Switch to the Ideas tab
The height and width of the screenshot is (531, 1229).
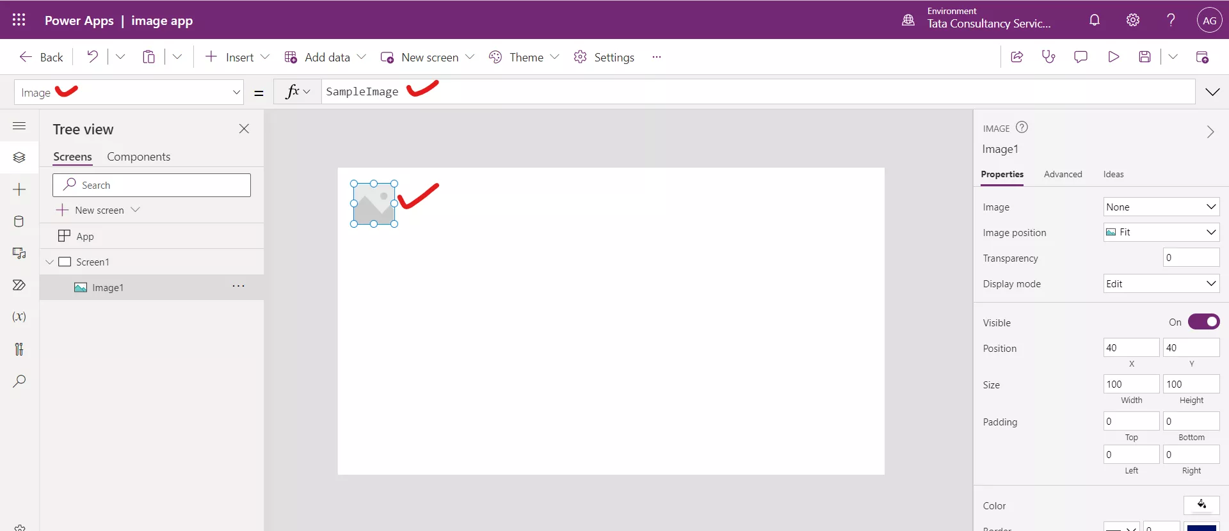point(1113,174)
